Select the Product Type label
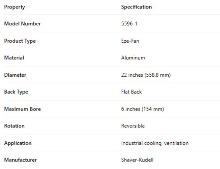Screen dimensions: 220x169 point(20,41)
